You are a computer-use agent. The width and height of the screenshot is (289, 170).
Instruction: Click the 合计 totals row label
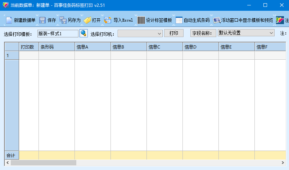click(x=12, y=155)
